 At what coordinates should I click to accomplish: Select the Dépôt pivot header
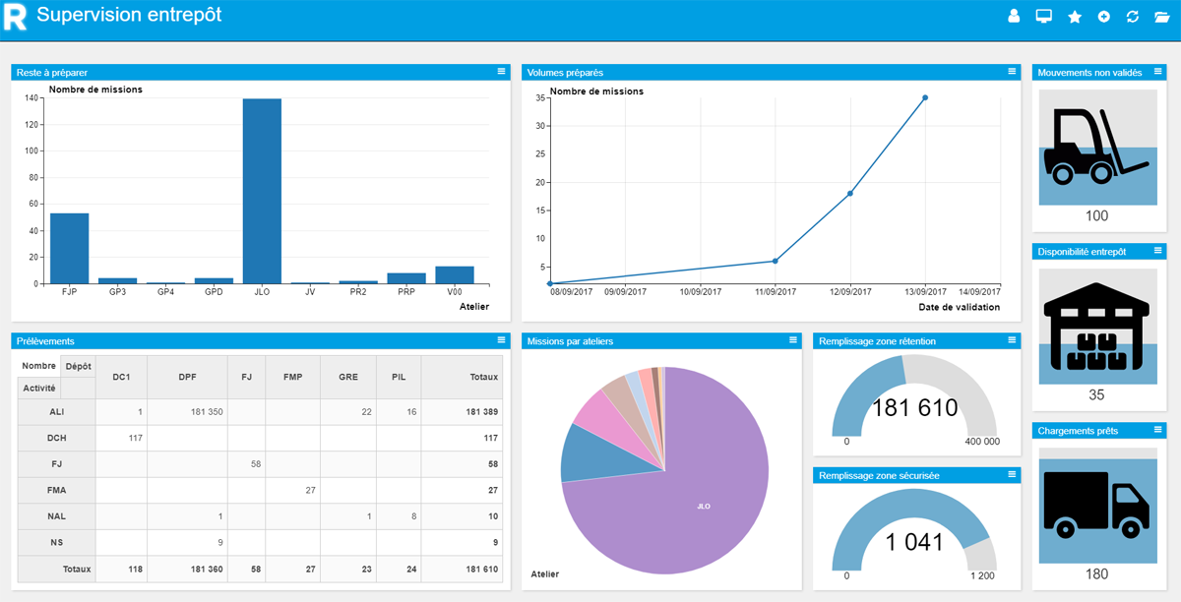pyautogui.click(x=78, y=366)
